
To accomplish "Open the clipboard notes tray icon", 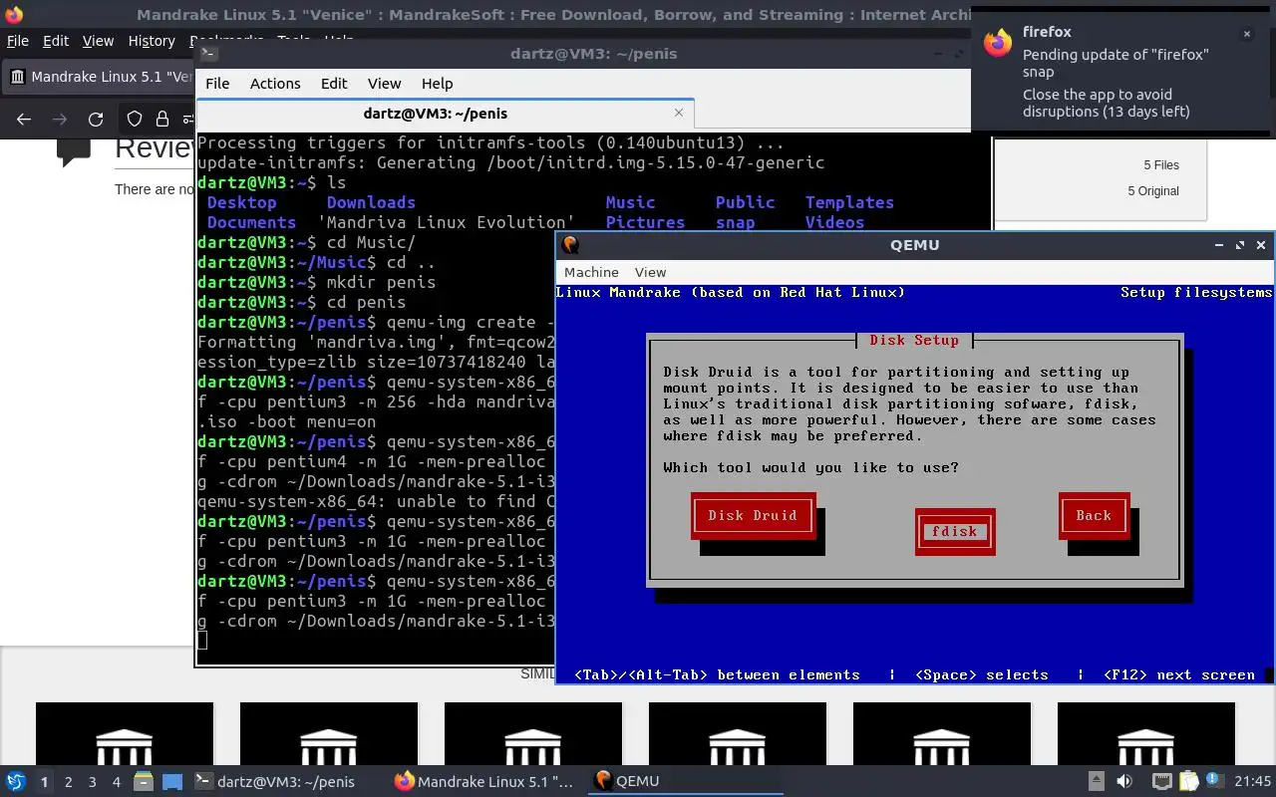I will (x=1188, y=781).
